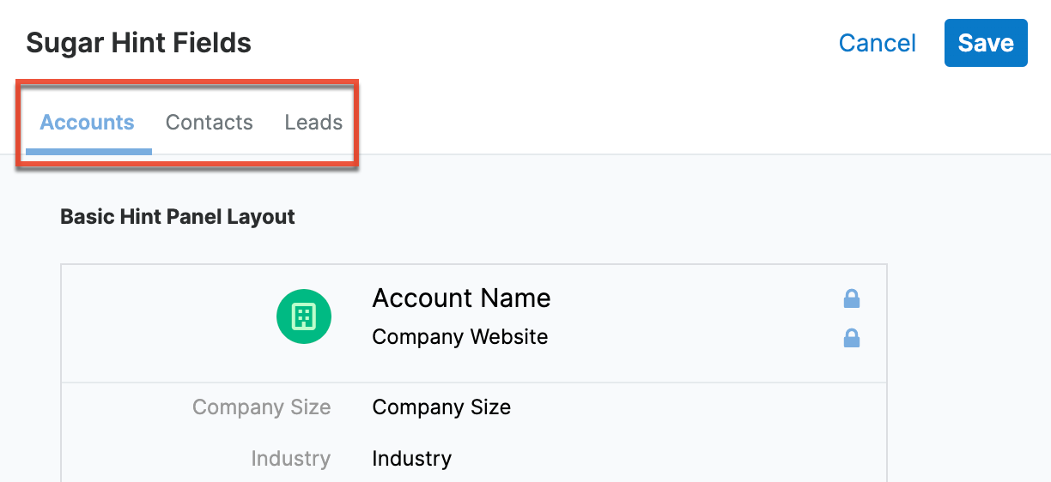
Task: Switch to the Accounts tab
Action: [88, 123]
